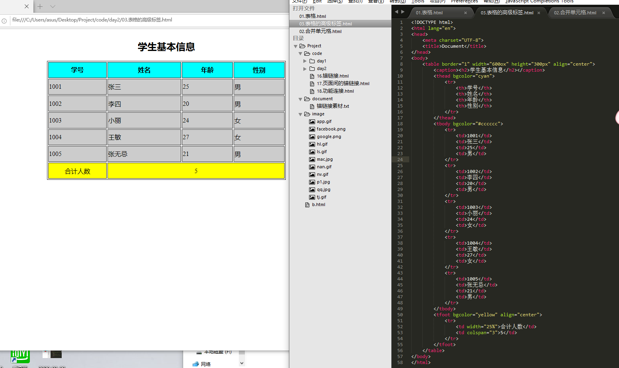This screenshot has height=368, width=619.
Task: Expand the day2 folder
Action: [305, 69]
